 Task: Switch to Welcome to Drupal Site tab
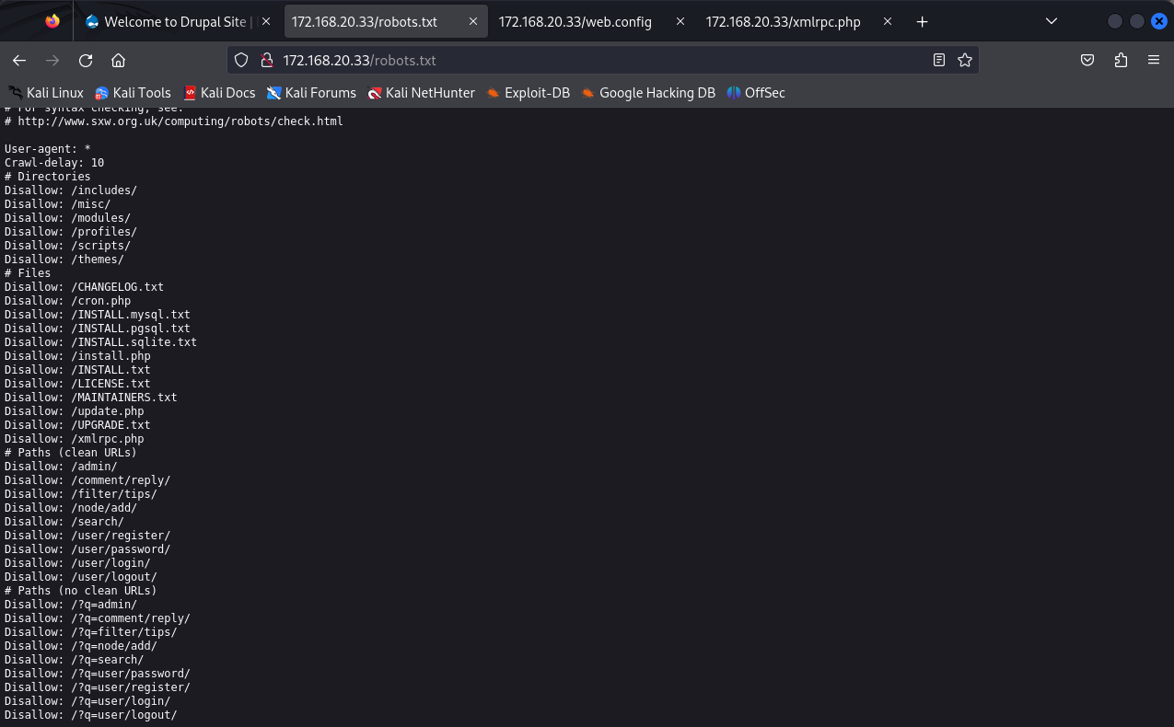pyautogui.click(x=178, y=22)
